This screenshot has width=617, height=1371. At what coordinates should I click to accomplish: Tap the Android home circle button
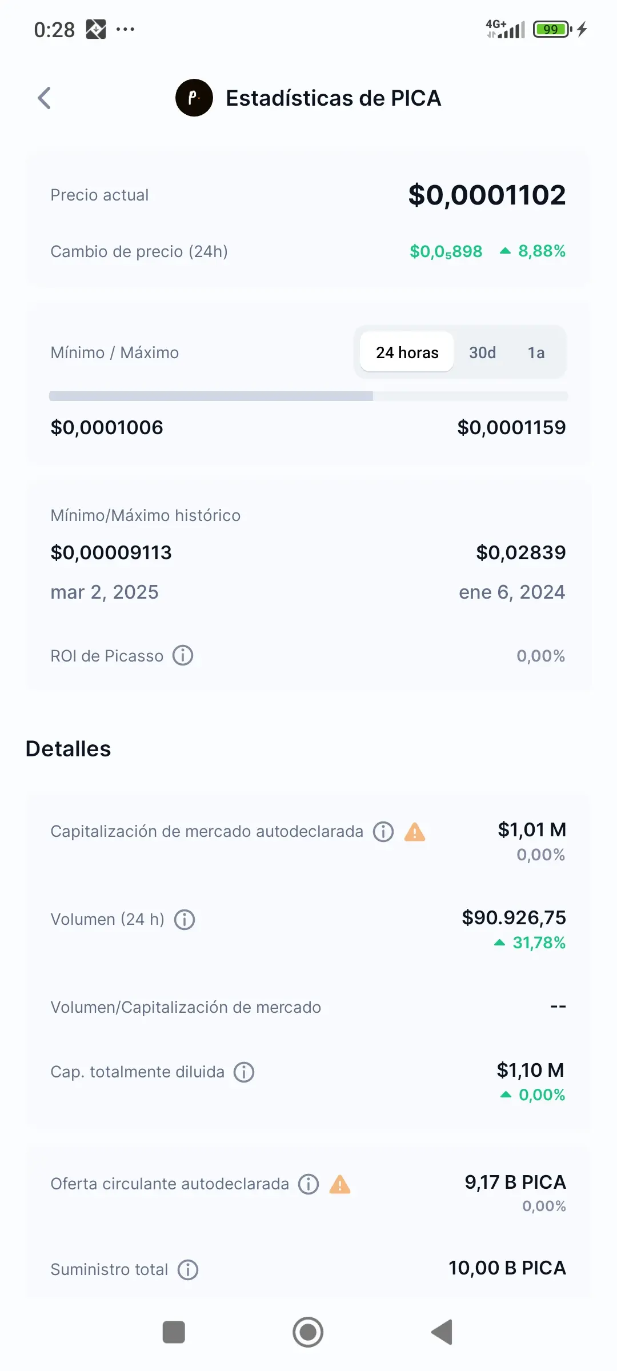[x=308, y=1332]
